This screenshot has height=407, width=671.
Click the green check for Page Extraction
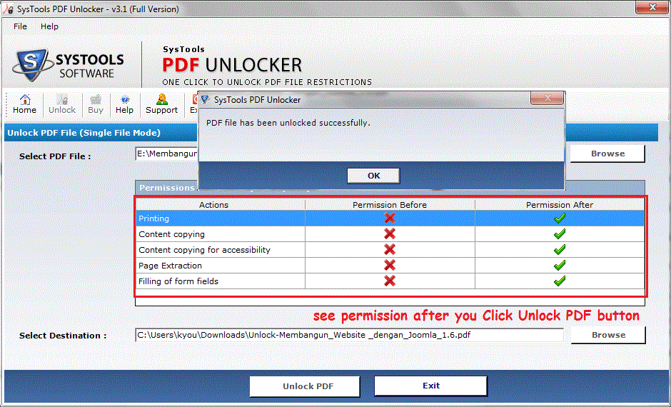560,265
